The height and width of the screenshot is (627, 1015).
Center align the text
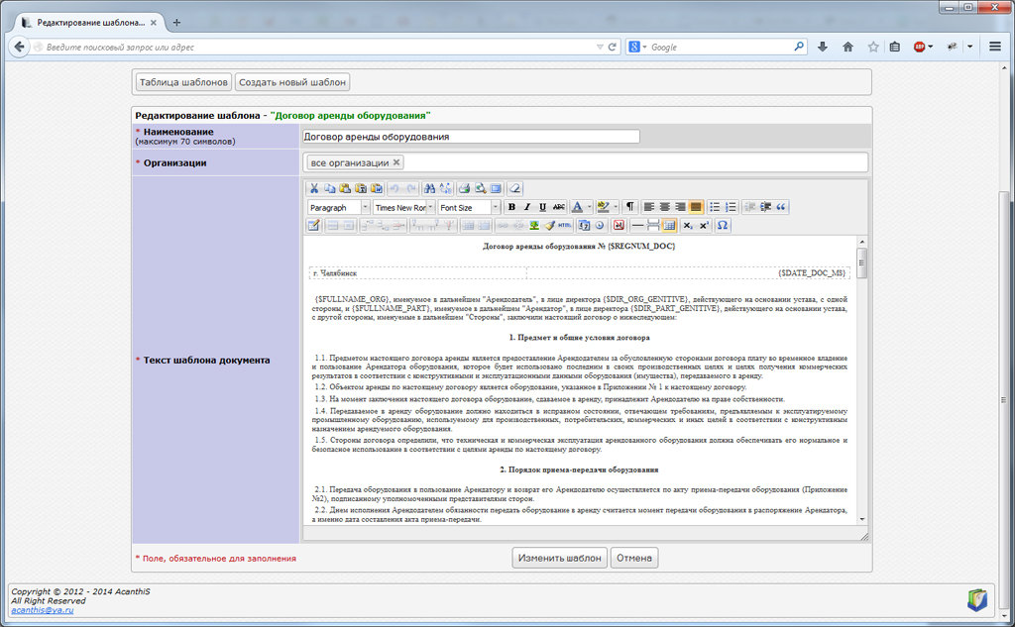pos(664,207)
